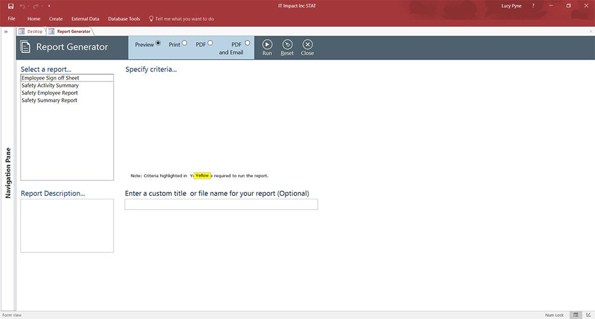This screenshot has width=595, height=319.
Task: Click the Redo arrow in quick access toolbar
Action: pos(36,6)
